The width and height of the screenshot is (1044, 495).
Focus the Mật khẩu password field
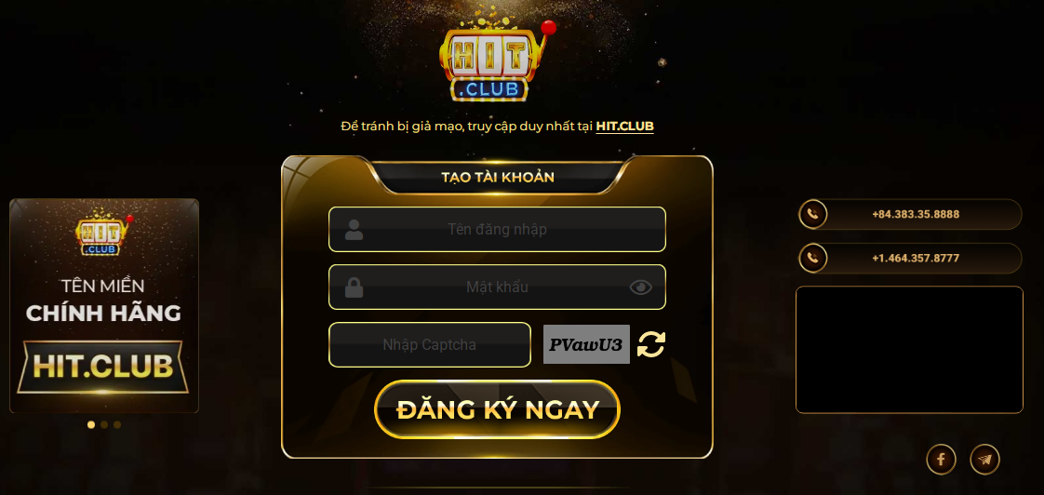[498, 288]
